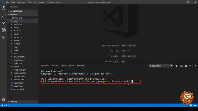
Task: Expand the OUTLINE section
Action: [x=23, y=102]
